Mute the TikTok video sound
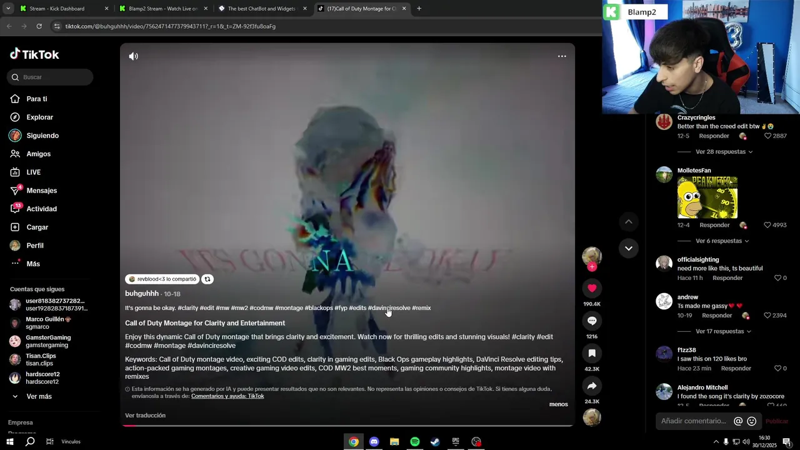Screen dimensions: 800x450 click(133, 56)
